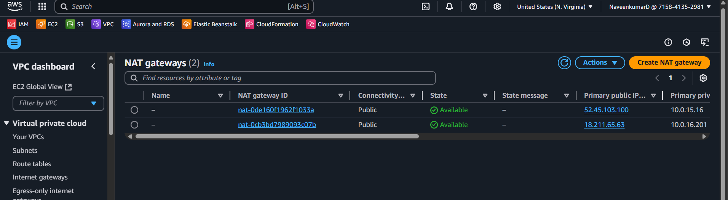Open nat-0cb3bd7989093c07b details link
The height and width of the screenshot is (200, 728).
[277, 125]
